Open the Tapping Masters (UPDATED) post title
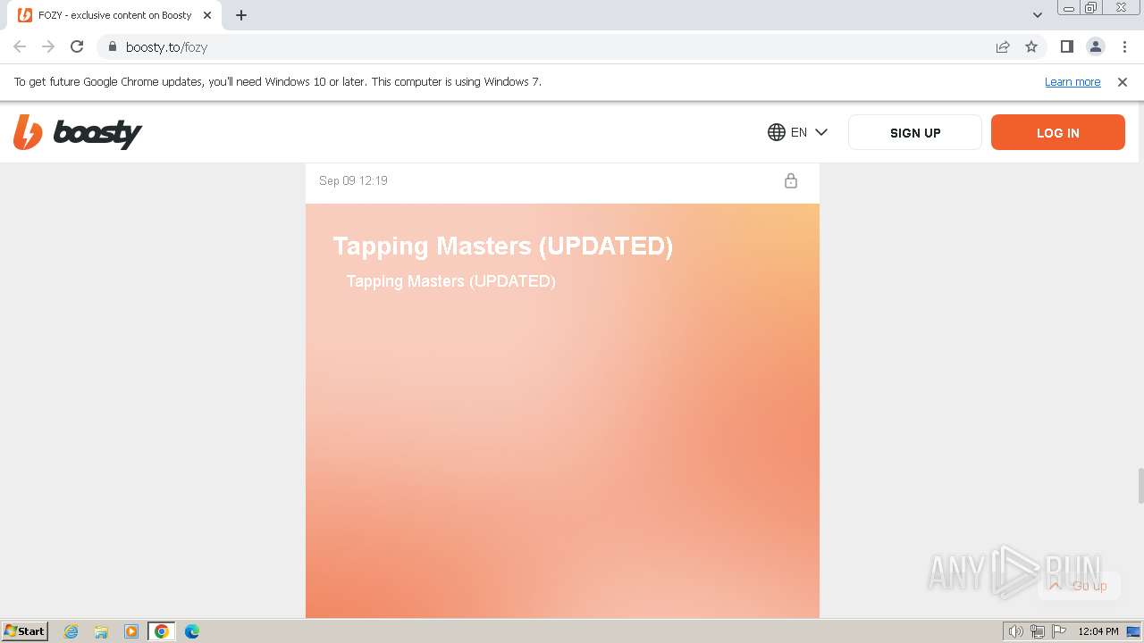 pyautogui.click(x=503, y=246)
